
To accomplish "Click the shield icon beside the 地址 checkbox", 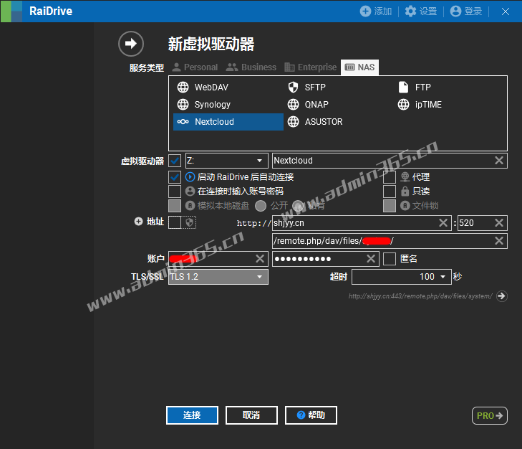I will (x=190, y=222).
